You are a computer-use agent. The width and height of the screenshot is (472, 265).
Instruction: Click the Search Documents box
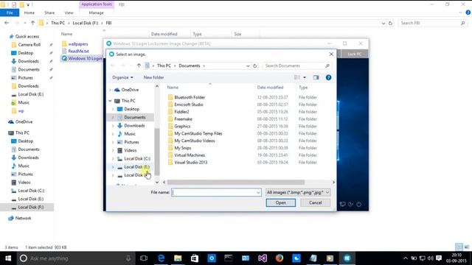(296, 66)
